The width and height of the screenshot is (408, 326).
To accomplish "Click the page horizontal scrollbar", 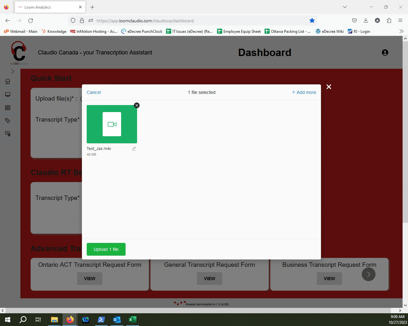I will click(x=198, y=310).
